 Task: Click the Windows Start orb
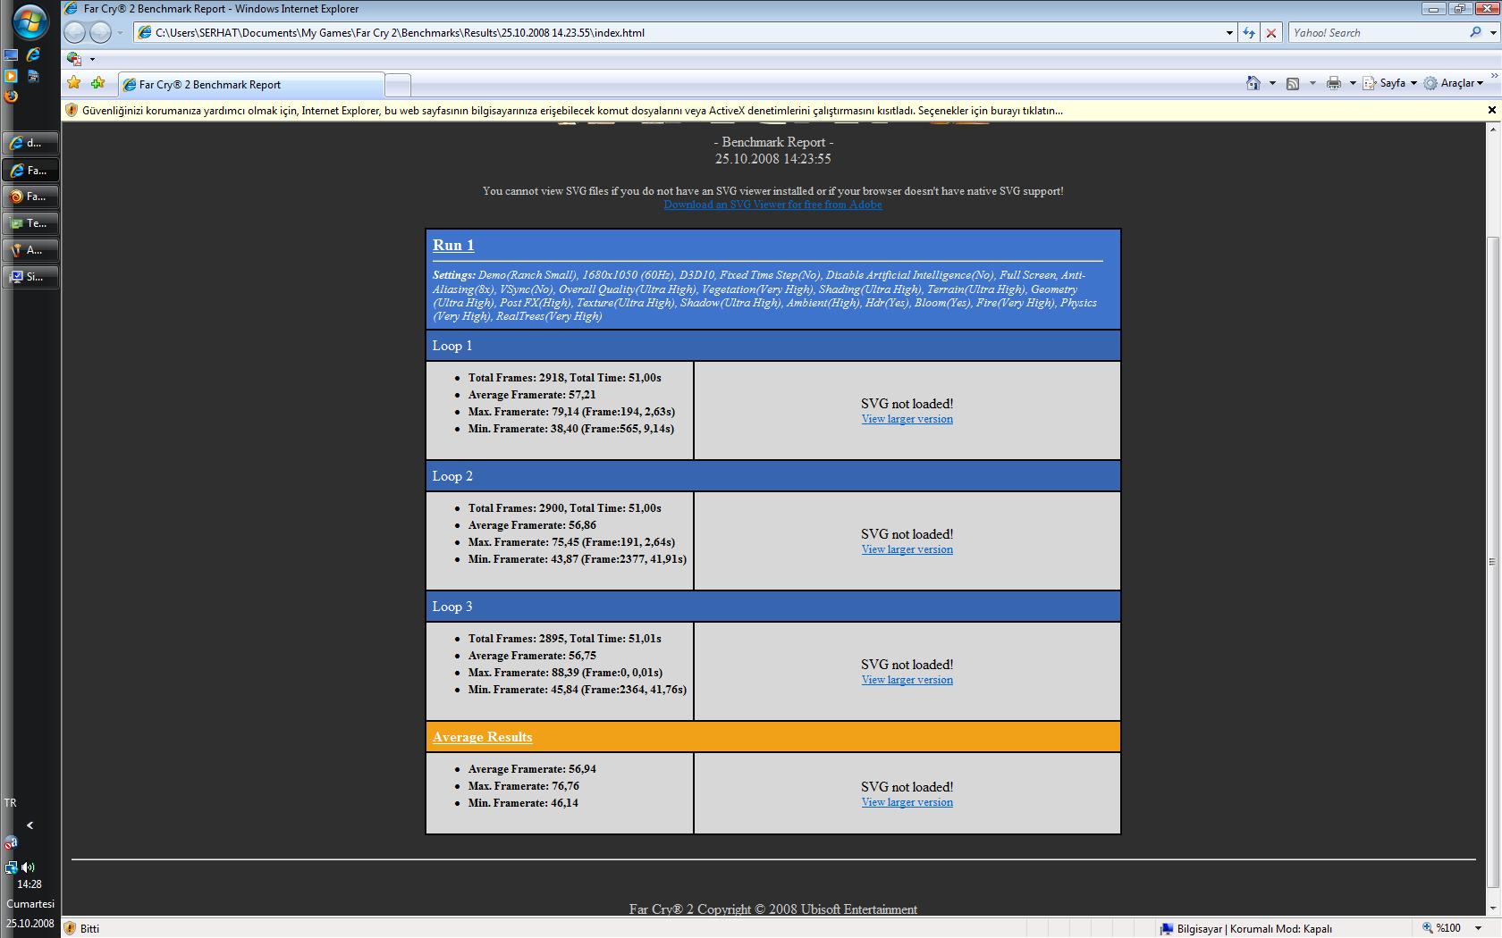[30, 21]
